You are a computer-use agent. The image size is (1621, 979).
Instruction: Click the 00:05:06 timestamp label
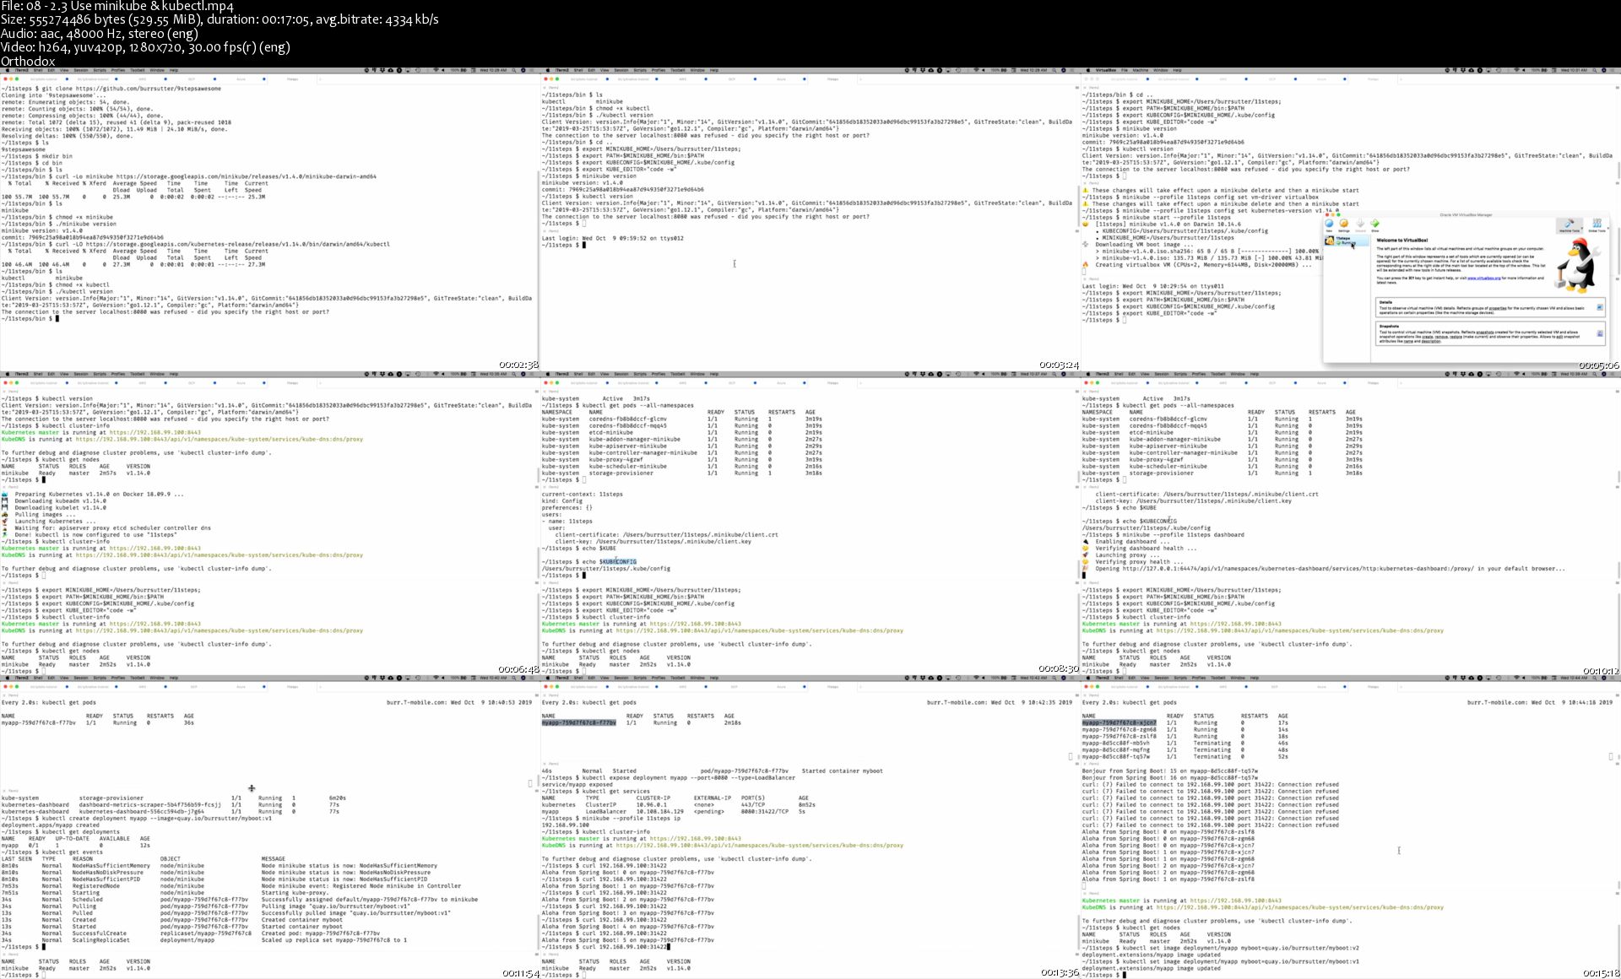tap(1599, 365)
